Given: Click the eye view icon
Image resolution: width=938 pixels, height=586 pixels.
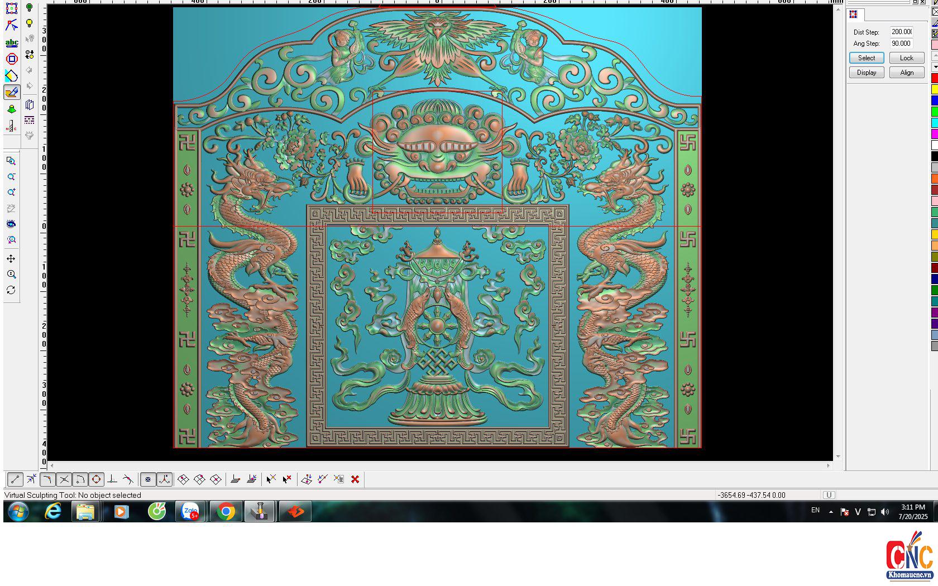Looking at the screenshot, I should (x=11, y=224).
